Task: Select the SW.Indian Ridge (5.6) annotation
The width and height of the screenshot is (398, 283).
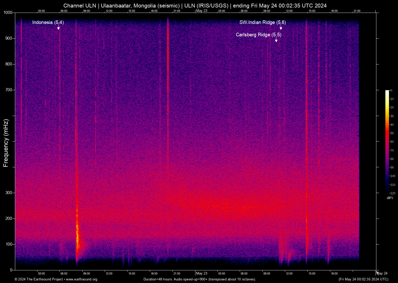Action: (x=262, y=22)
